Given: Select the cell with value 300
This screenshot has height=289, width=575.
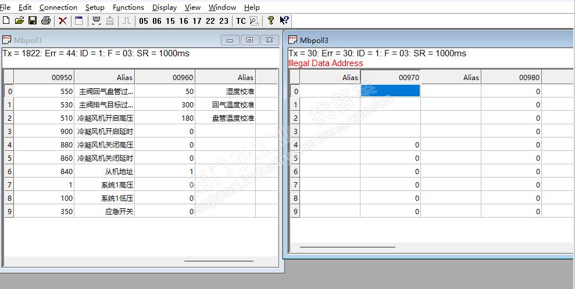Looking at the screenshot, I should click(165, 104).
